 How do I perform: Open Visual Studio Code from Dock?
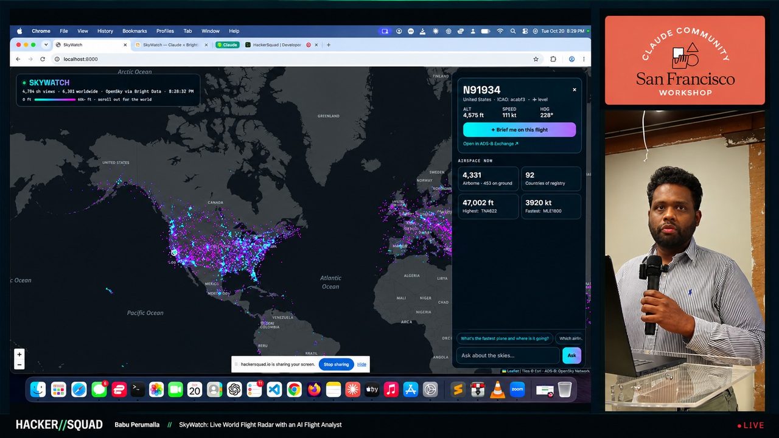click(274, 389)
